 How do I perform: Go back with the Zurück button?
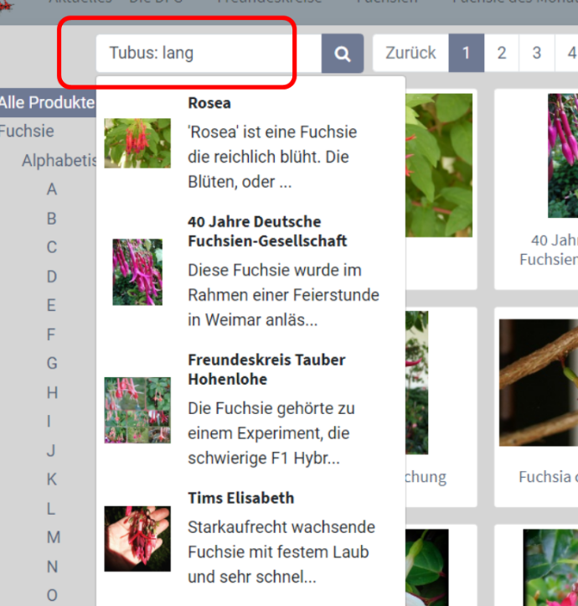pyautogui.click(x=410, y=54)
